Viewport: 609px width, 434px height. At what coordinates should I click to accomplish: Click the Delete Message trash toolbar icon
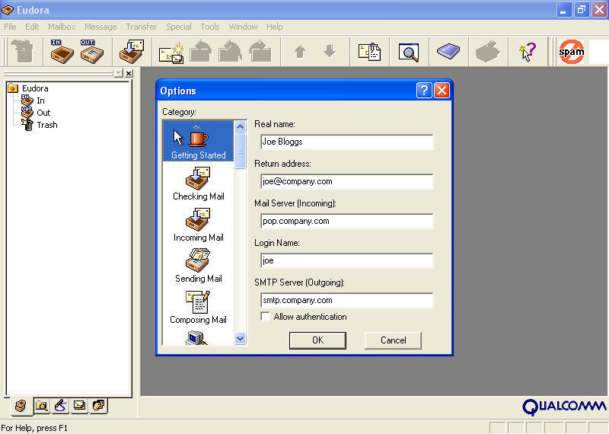(23, 51)
